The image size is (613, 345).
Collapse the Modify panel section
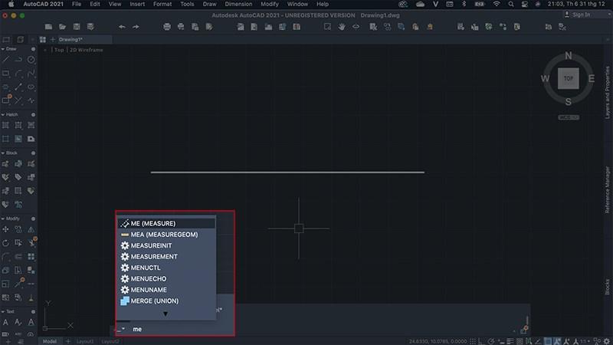(3, 219)
